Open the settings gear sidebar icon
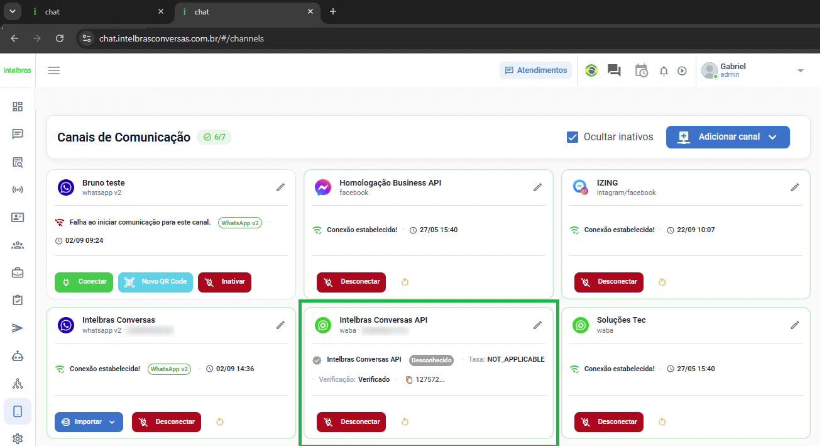The image size is (822, 446). pyautogui.click(x=18, y=438)
